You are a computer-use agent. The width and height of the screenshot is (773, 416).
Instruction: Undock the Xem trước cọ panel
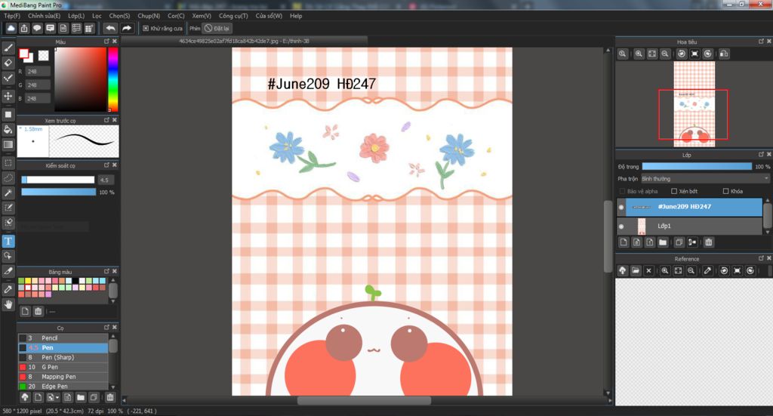(x=106, y=120)
